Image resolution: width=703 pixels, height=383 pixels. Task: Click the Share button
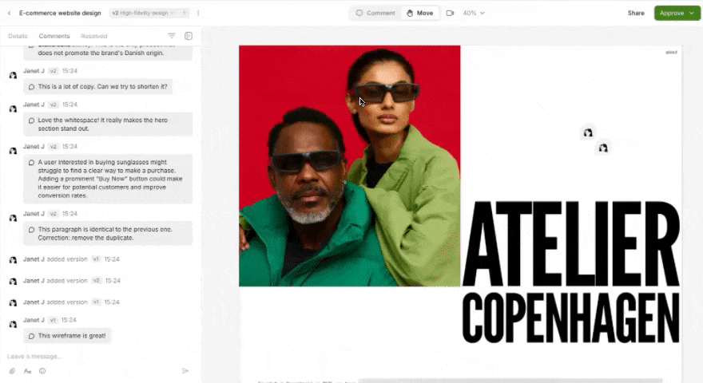636,13
